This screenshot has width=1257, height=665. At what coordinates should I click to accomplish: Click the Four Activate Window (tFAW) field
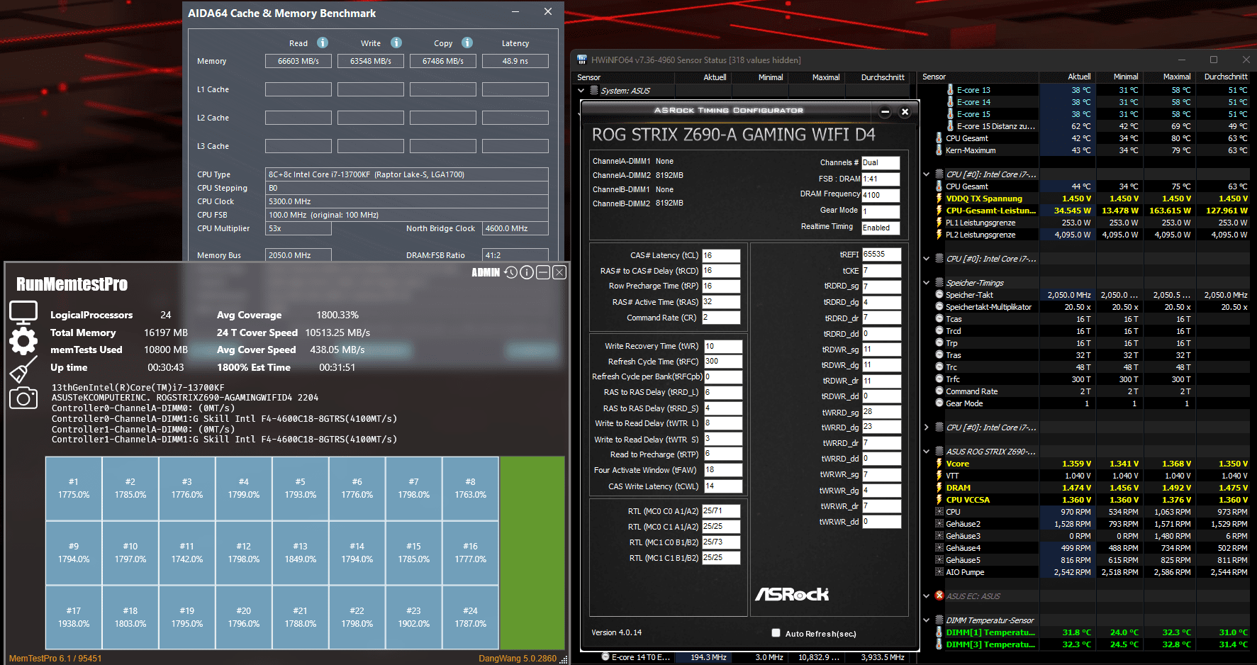tap(722, 470)
